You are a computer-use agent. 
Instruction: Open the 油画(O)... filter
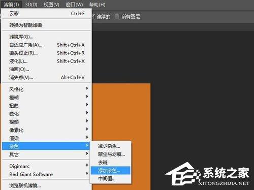pyautogui.click(x=46, y=69)
